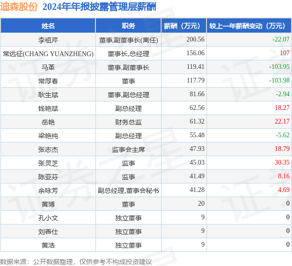Image resolution: width=292 pixels, height=266 pixels.
Task: Click the 迪森股份 title text
Action: (x=19, y=7)
